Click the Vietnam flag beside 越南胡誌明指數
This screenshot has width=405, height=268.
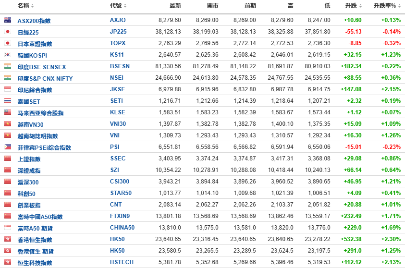tap(8, 135)
